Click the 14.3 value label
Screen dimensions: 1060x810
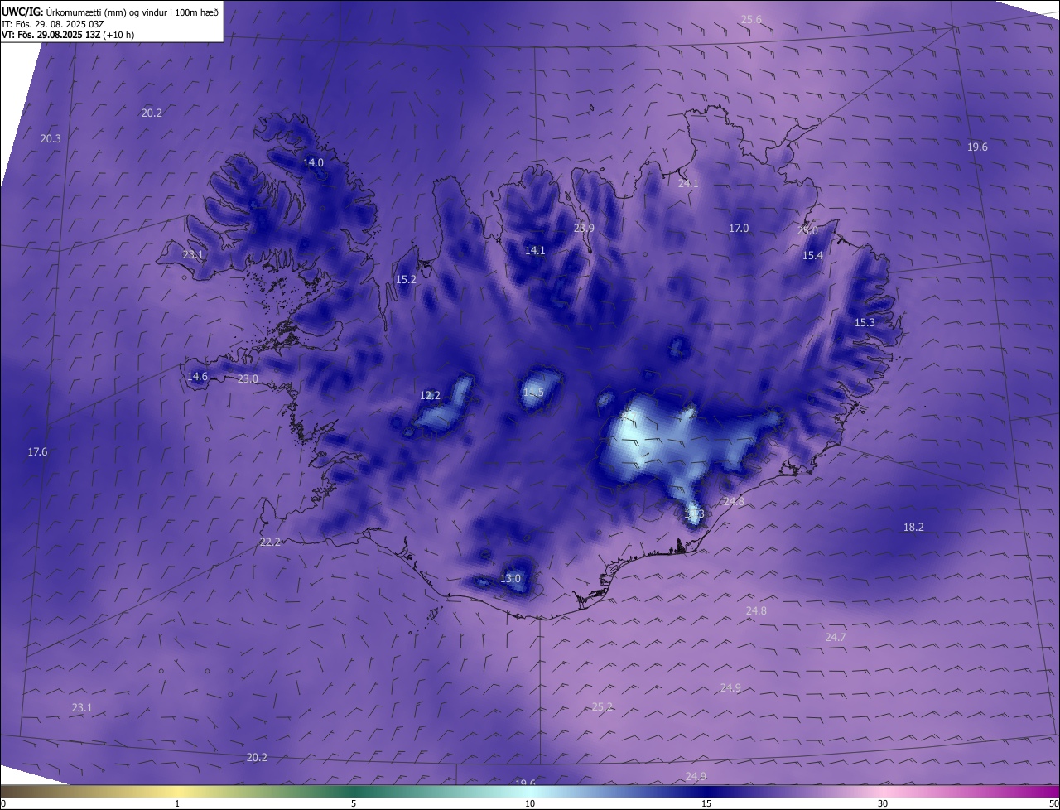click(x=694, y=513)
